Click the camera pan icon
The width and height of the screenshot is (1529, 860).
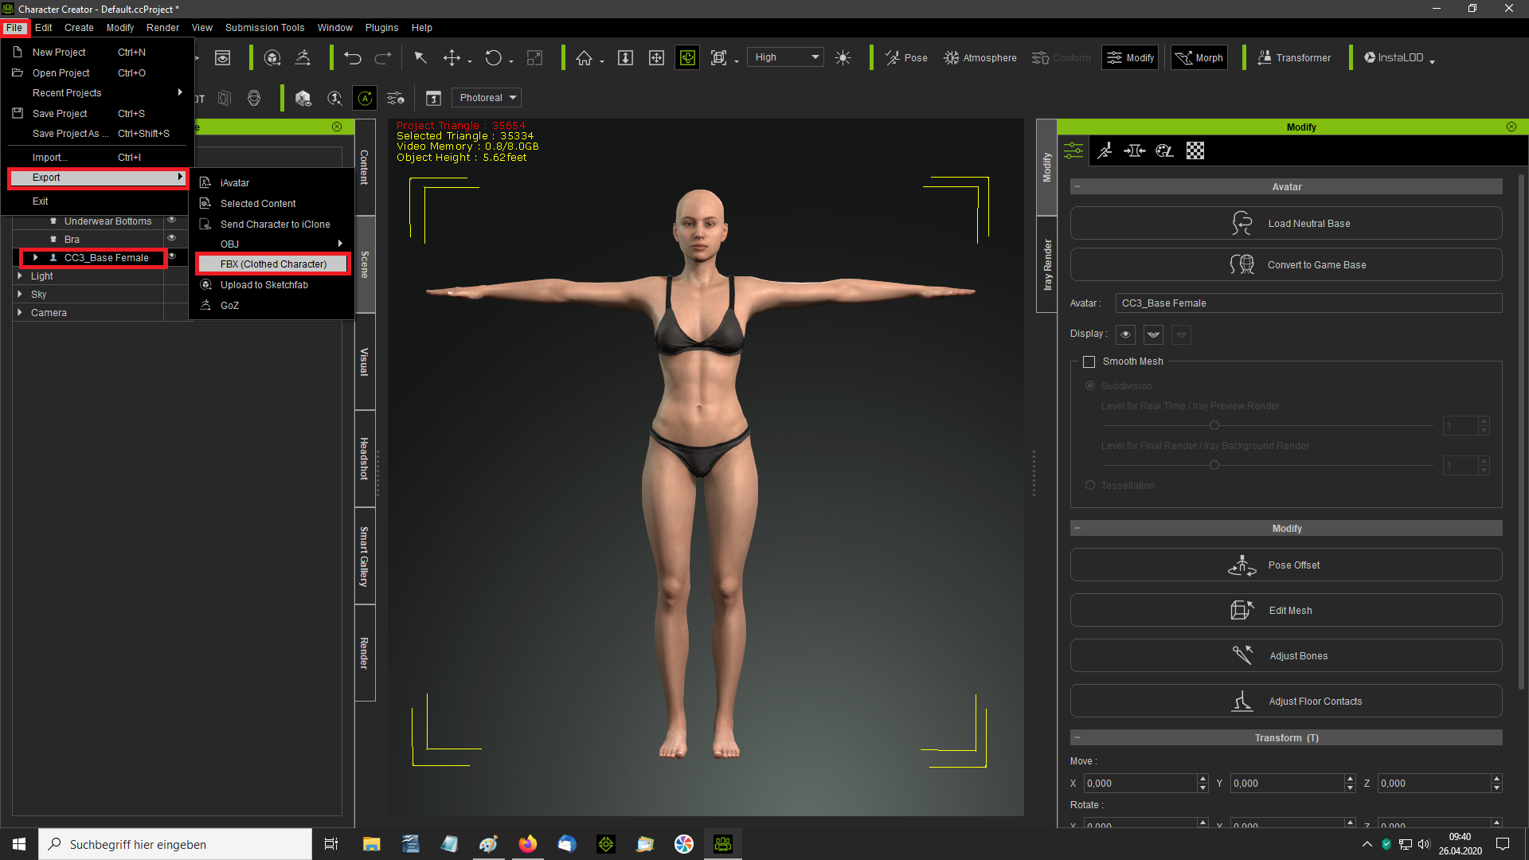(656, 58)
